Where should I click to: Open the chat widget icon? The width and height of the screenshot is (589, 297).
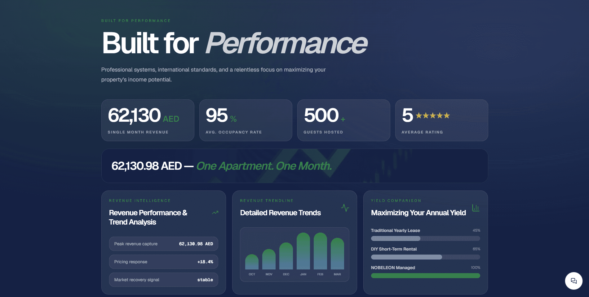pyautogui.click(x=573, y=281)
